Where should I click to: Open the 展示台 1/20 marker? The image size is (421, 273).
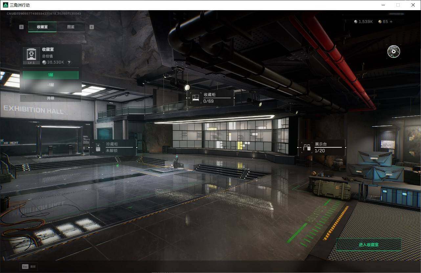(322, 147)
